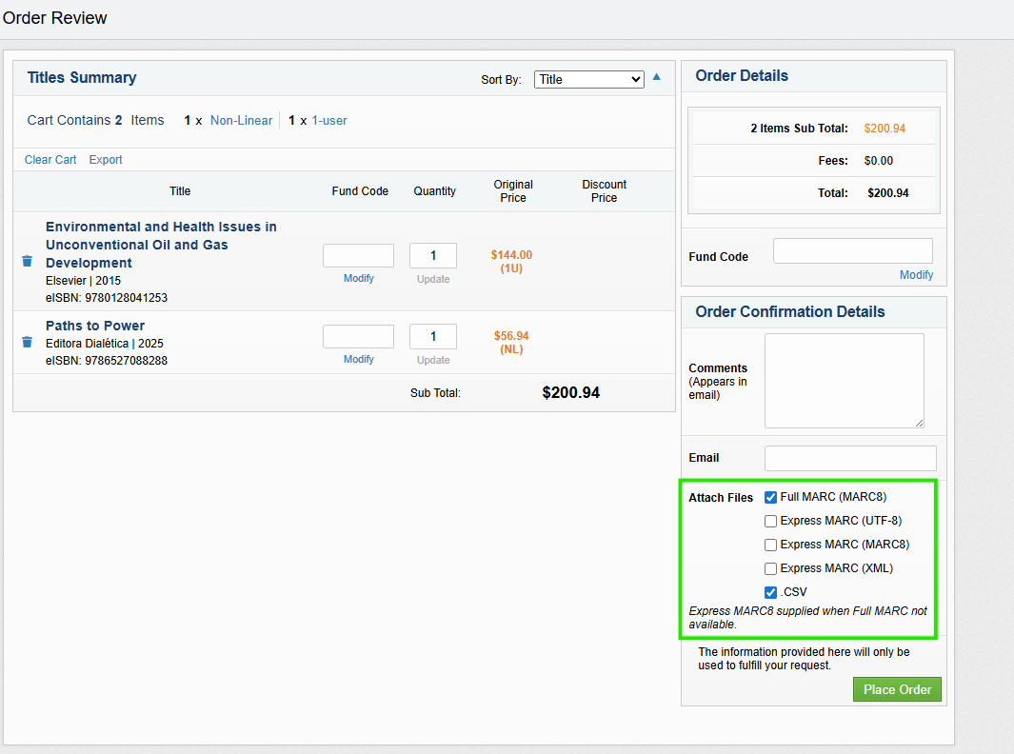Enable Express MARC (XML) checkbox
The width and height of the screenshot is (1014, 754).
coord(770,569)
